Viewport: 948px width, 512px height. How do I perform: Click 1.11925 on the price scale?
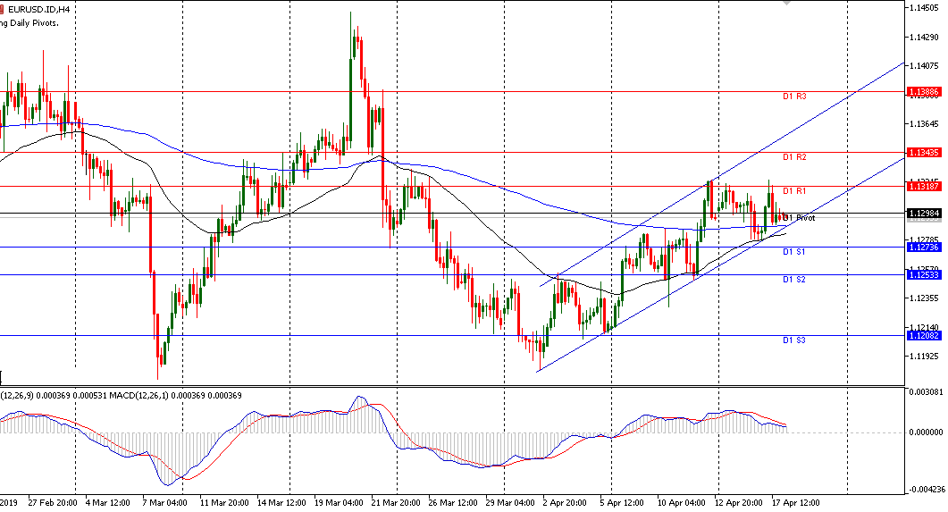pos(925,356)
